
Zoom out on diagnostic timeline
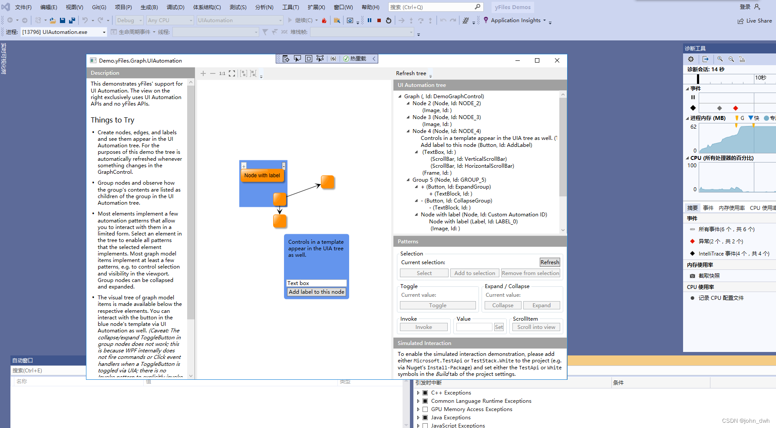(731, 59)
